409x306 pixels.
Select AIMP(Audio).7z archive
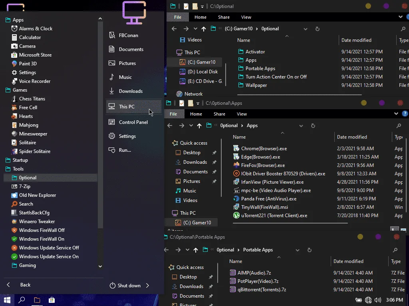coord(254,273)
